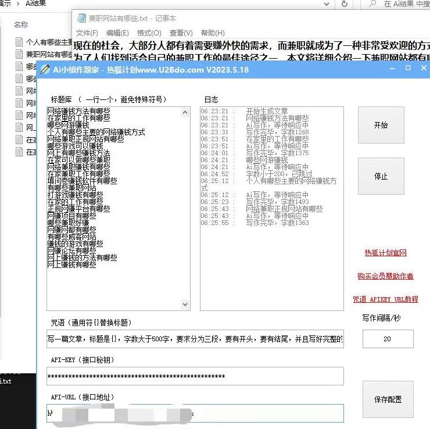Click the 保存配置 button
430x429 pixels.
click(x=388, y=400)
